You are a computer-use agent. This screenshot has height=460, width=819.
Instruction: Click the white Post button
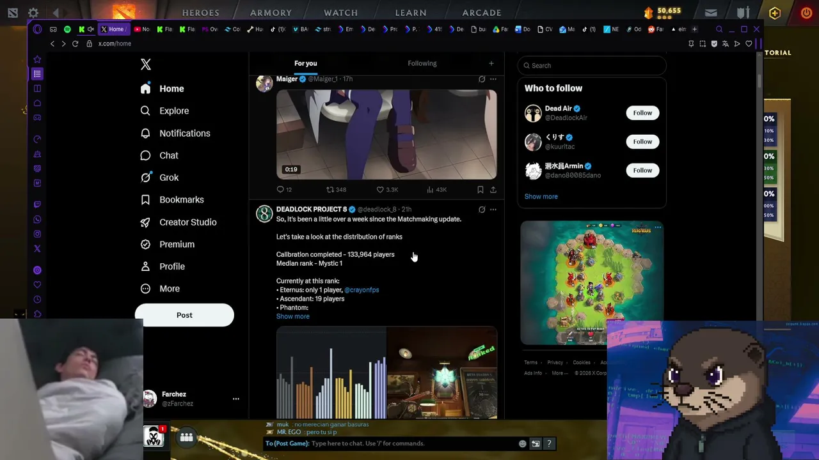click(x=184, y=315)
